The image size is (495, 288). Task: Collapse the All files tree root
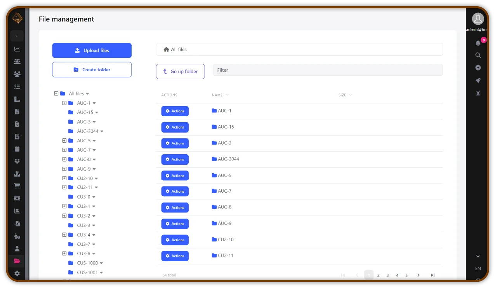point(56,93)
